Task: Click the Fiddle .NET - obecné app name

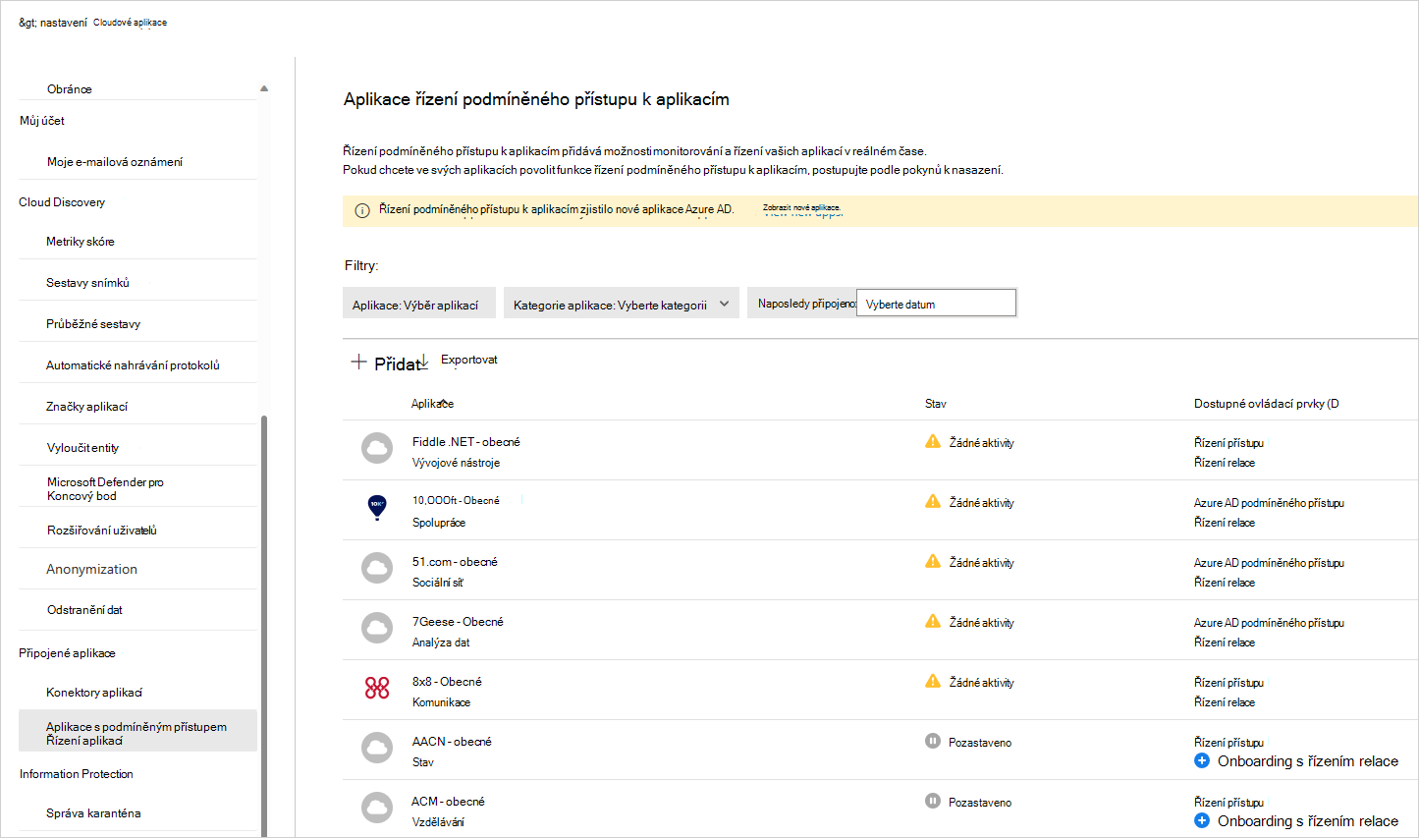Action: point(466,442)
